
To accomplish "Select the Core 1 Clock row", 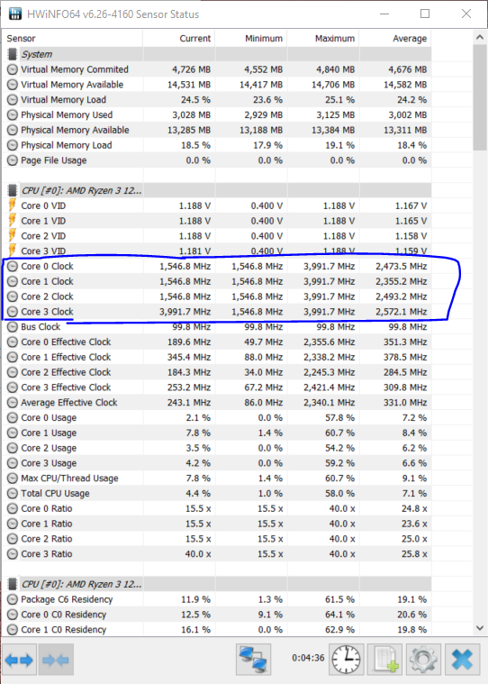I will point(217,281).
